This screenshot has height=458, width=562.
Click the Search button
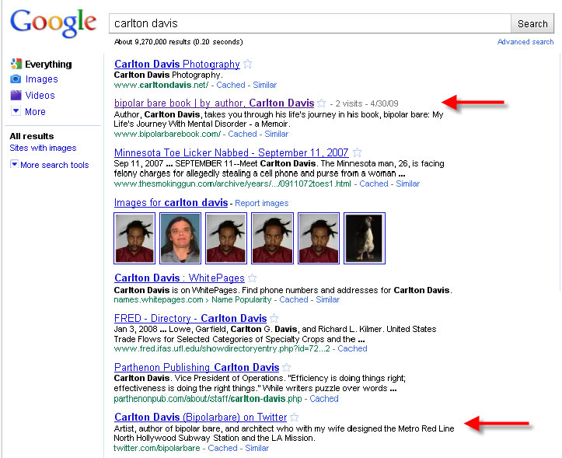point(532,23)
